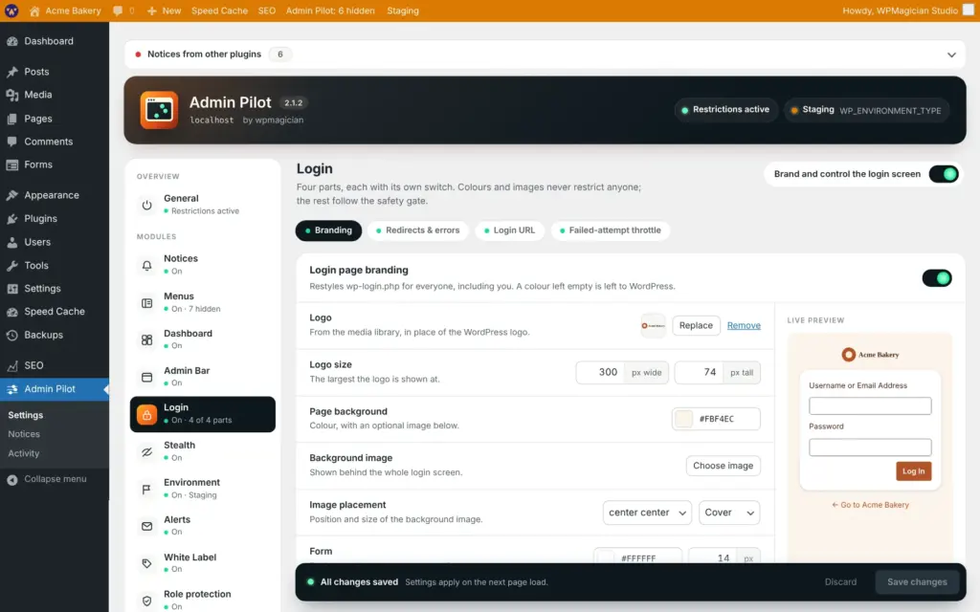Click the SEO chart icon in sidebar
Screen dimensions: 980x612
(12, 366)
